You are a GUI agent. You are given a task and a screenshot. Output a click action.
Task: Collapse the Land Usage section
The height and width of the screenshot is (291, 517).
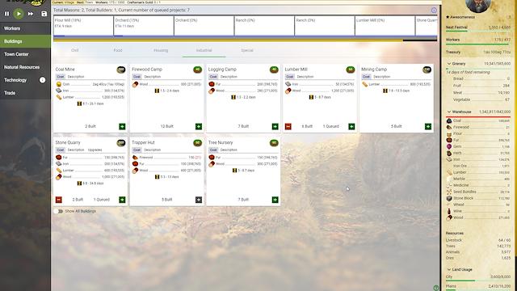pyautogui.click(x=449, y=269)
